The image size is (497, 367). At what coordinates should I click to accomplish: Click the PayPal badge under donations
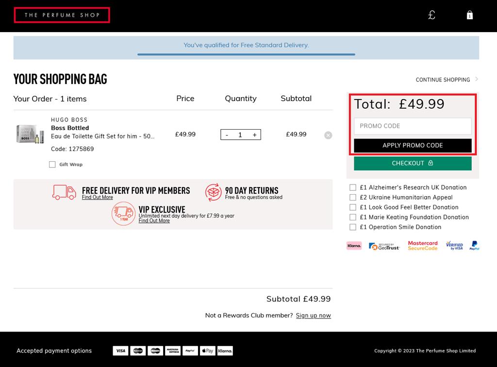point(474,246)
